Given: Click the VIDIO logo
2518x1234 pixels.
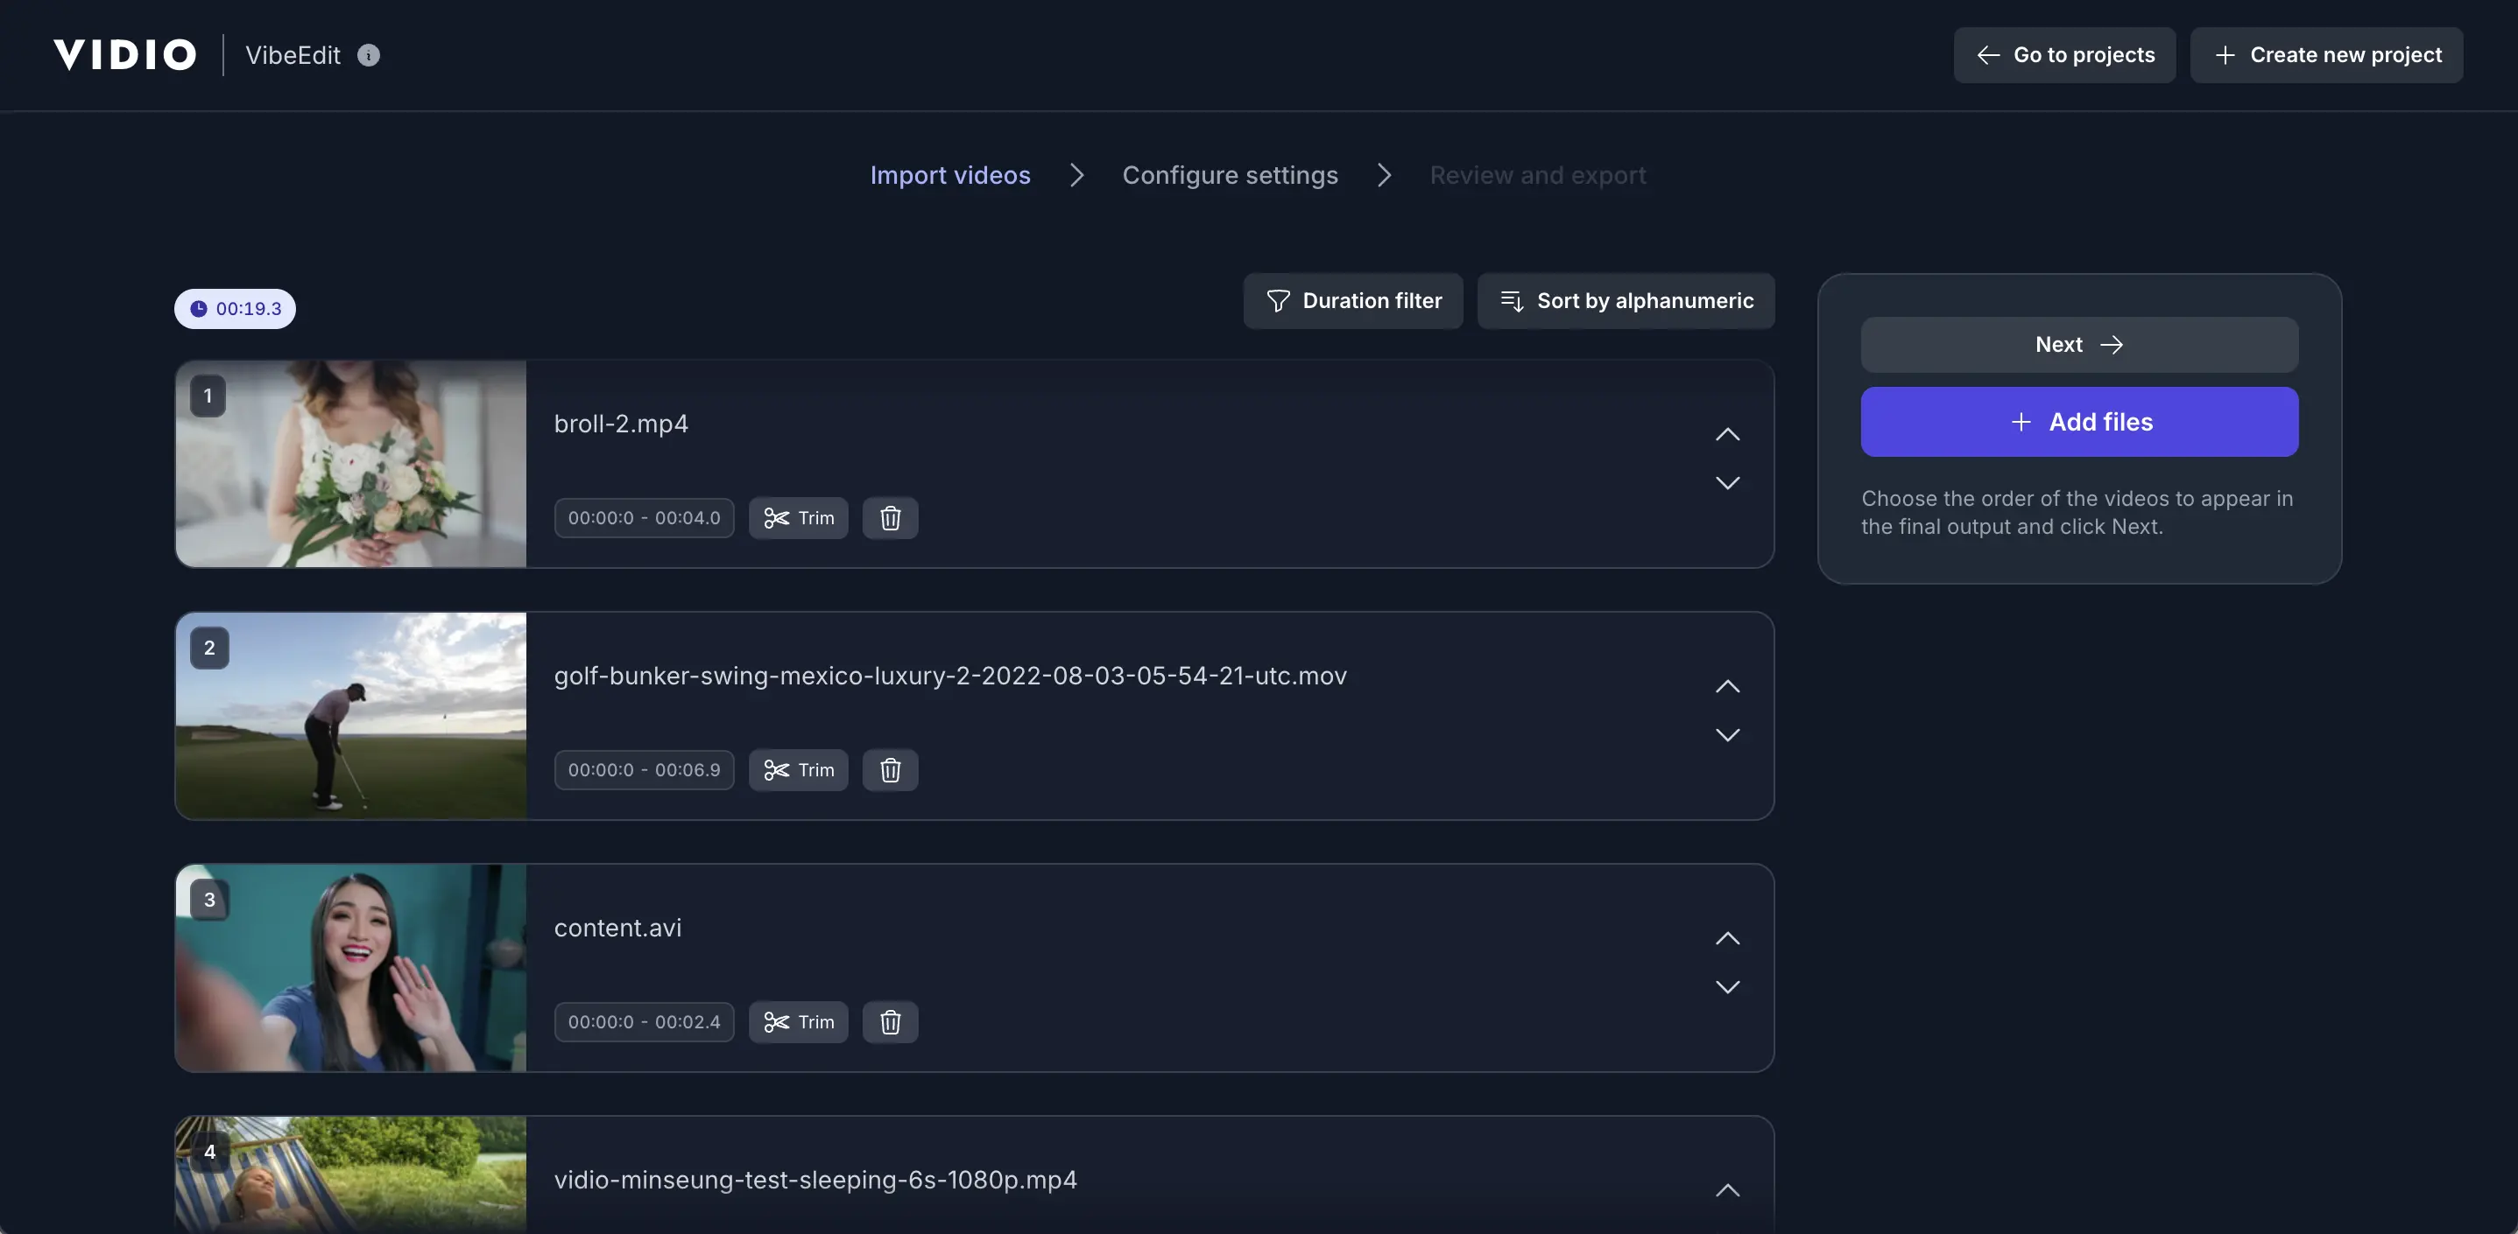Looking at the screenshot, I should (x=124, y=55).
